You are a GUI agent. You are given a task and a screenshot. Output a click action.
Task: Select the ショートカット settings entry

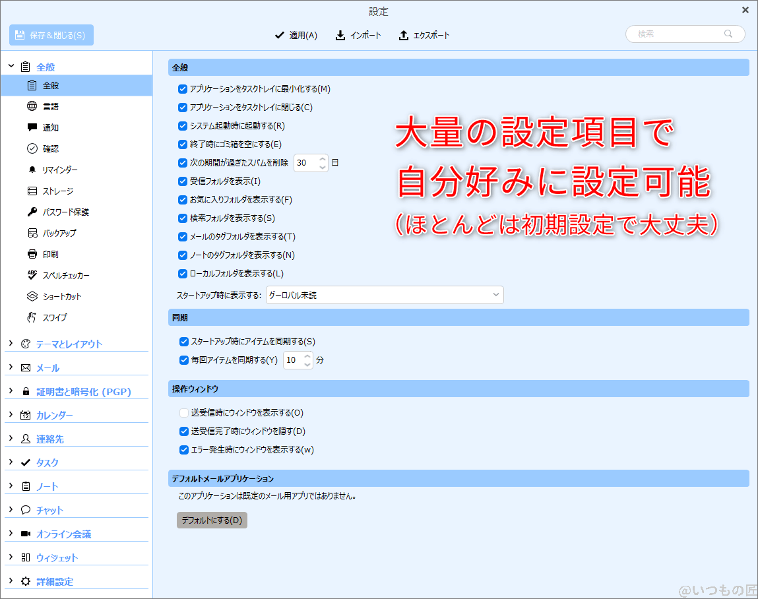[30, 296]
